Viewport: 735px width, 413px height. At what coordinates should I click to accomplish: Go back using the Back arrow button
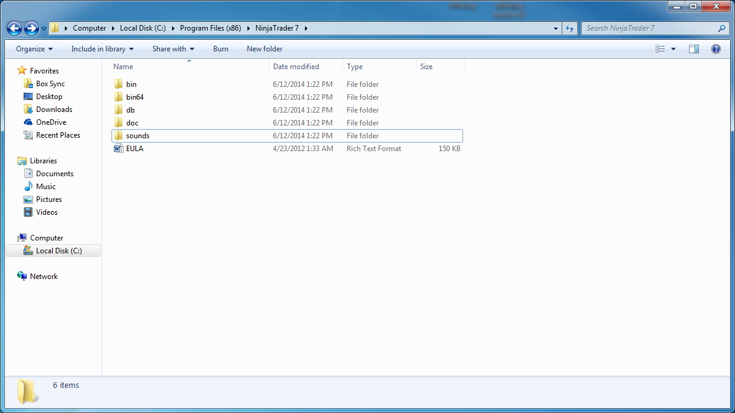tap(15, 28)
